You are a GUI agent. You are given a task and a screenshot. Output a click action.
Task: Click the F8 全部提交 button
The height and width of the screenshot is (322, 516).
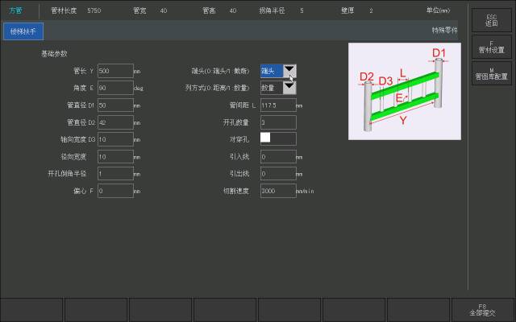(482, 310)
